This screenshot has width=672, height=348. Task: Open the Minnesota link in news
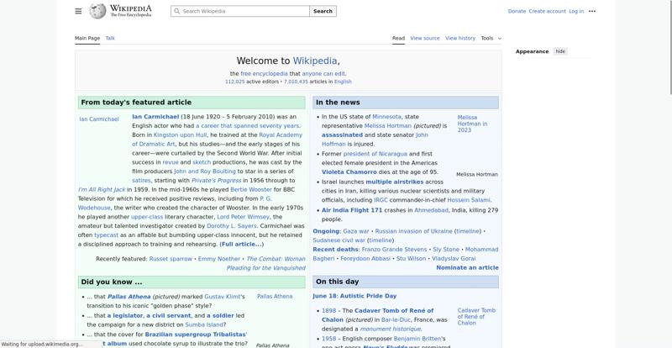pos(386,117)
